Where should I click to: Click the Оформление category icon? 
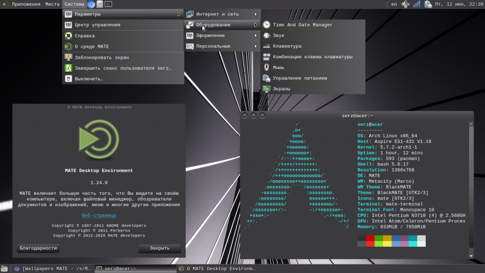(190, 35)
